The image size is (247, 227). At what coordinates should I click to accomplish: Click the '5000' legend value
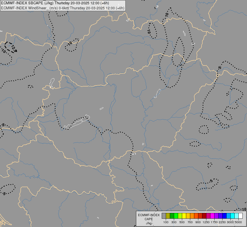click(238, 222)
